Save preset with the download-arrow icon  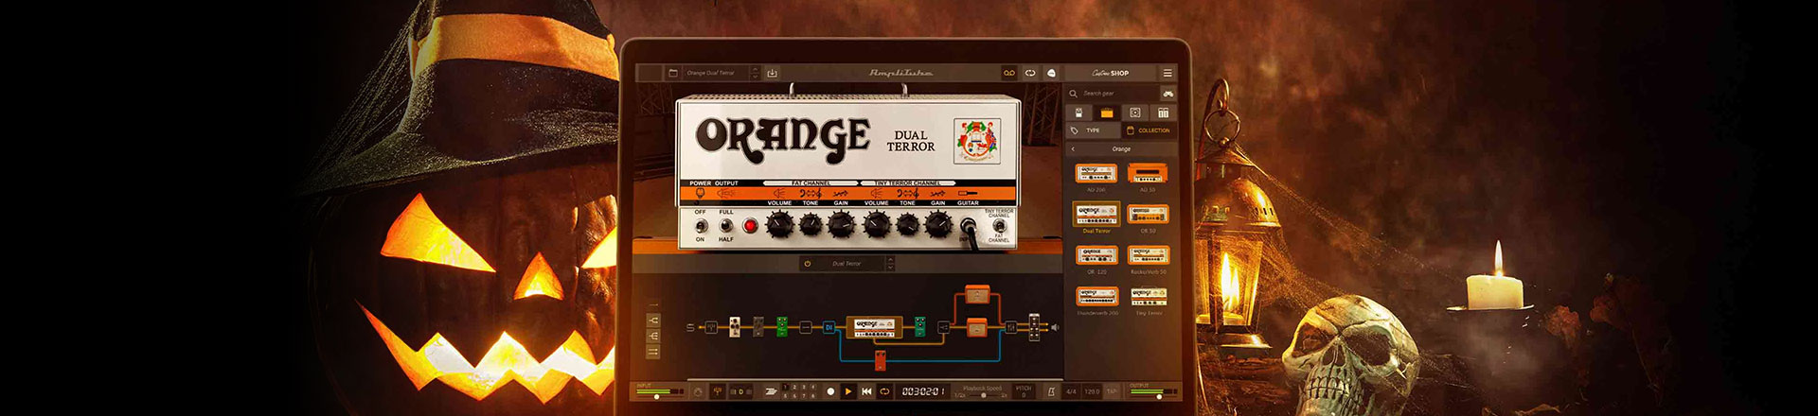772,73
